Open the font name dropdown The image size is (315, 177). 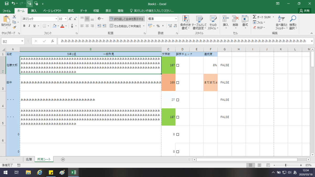(56, 19)
